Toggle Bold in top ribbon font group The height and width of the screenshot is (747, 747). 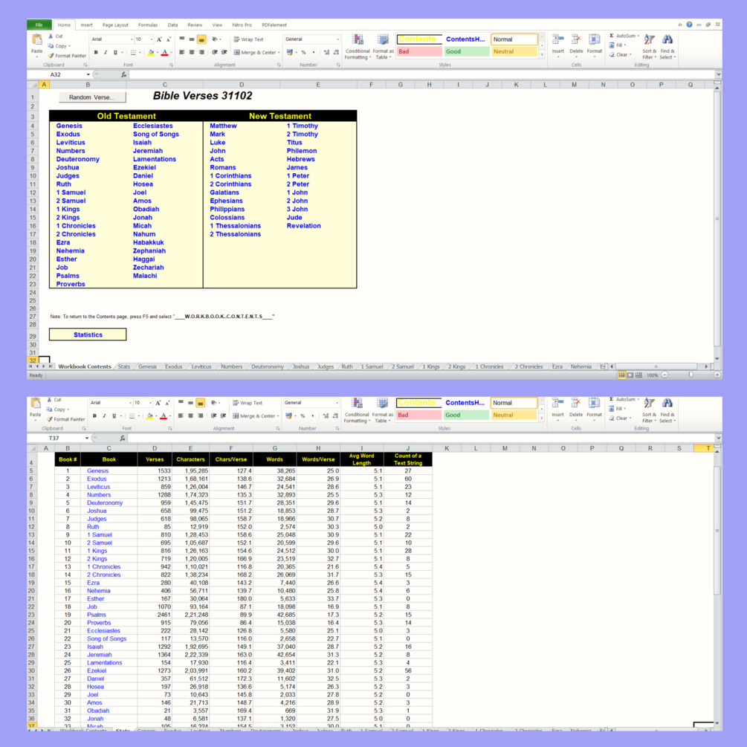[x=96, y=53]
